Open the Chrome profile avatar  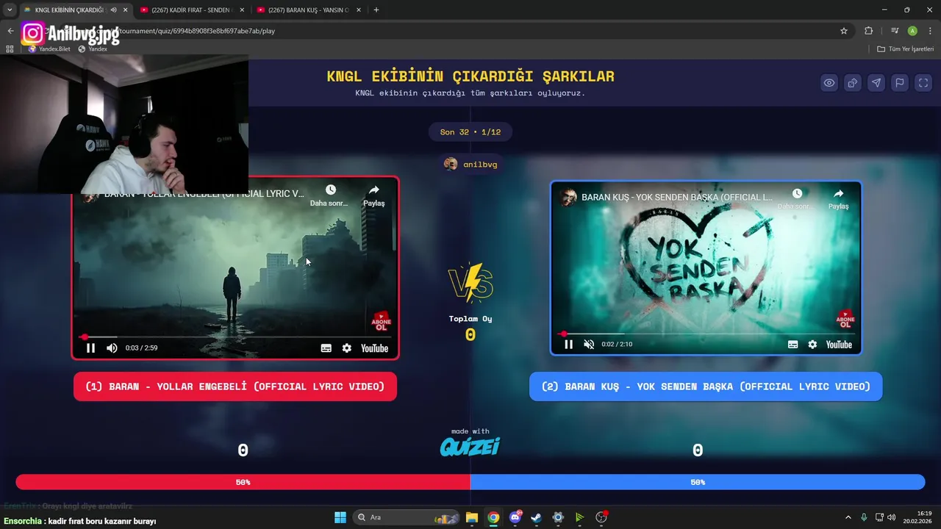click(x=912, y=31)
